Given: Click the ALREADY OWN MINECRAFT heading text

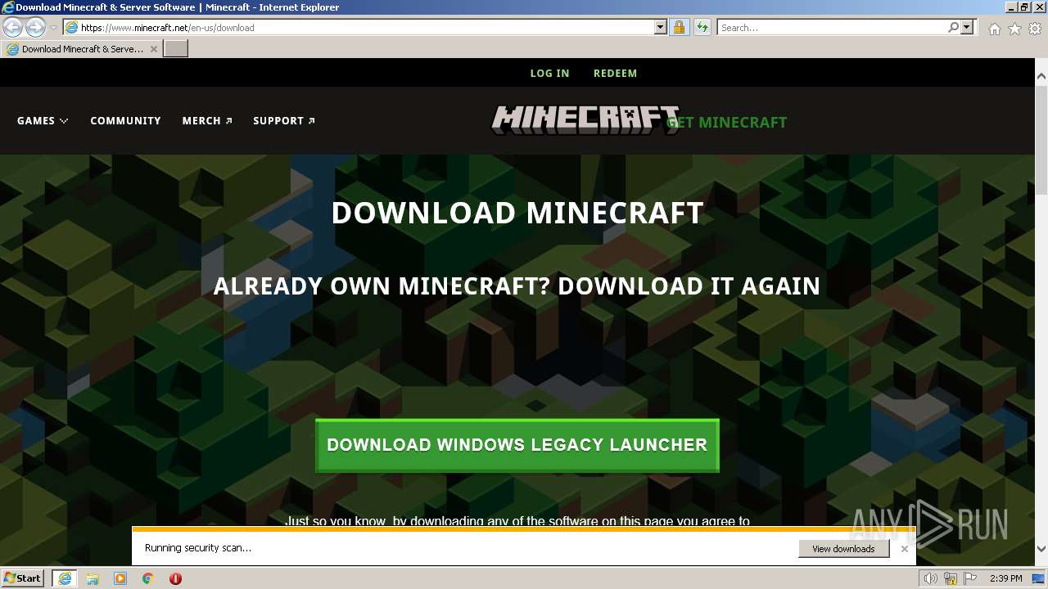Looking at the screenshot, I should 517,286.
